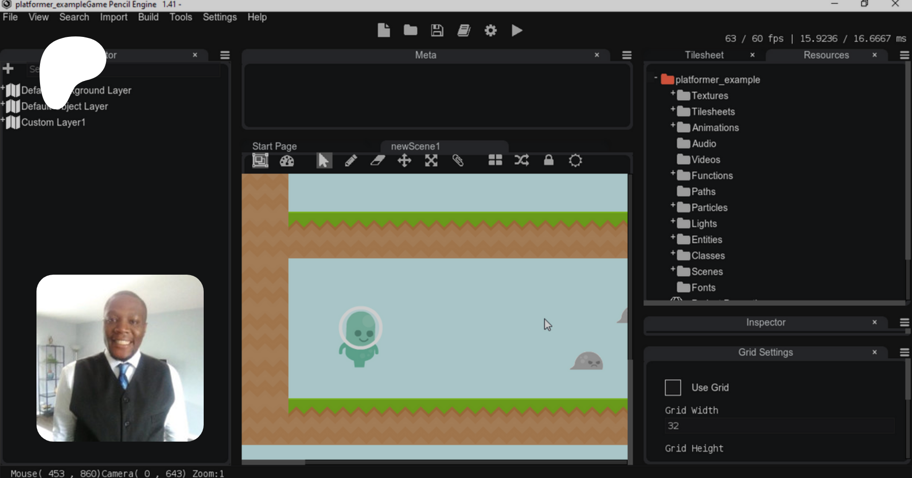The image size is (912, 478).
Task: Open the Meta panel hamburger menu
Action: (627, 55)
